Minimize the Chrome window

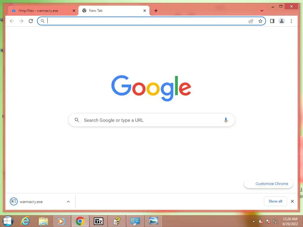coord(273,7)
